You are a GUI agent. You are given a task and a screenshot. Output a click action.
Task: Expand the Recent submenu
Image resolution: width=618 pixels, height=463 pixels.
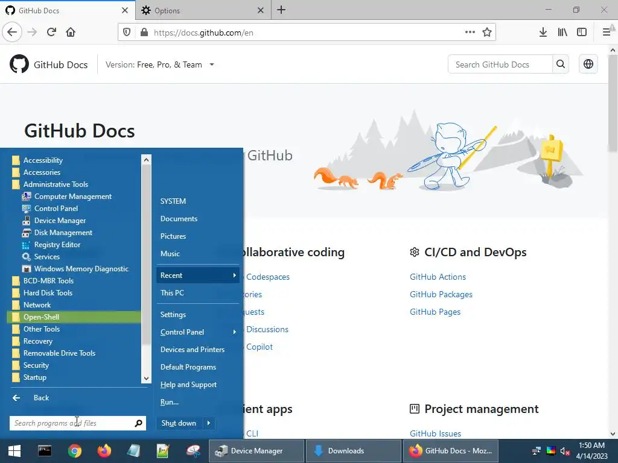(x=197, y=275)
